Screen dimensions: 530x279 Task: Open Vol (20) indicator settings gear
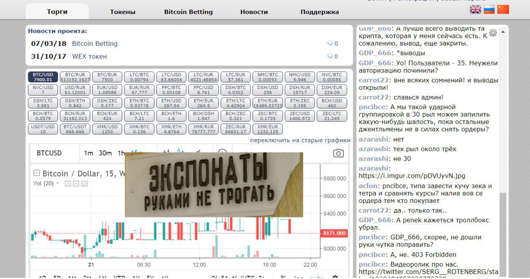[76, 183]
